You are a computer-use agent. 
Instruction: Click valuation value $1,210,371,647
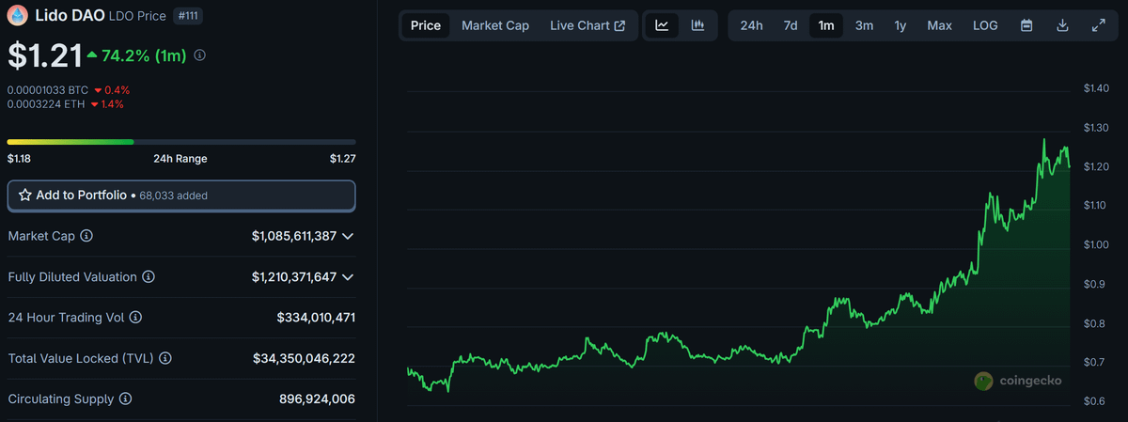point(294,277)
